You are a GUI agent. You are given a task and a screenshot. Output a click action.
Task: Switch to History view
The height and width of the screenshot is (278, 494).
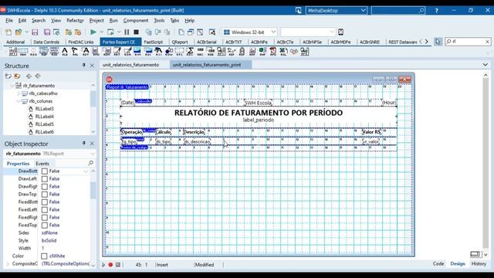coord(479,264)
